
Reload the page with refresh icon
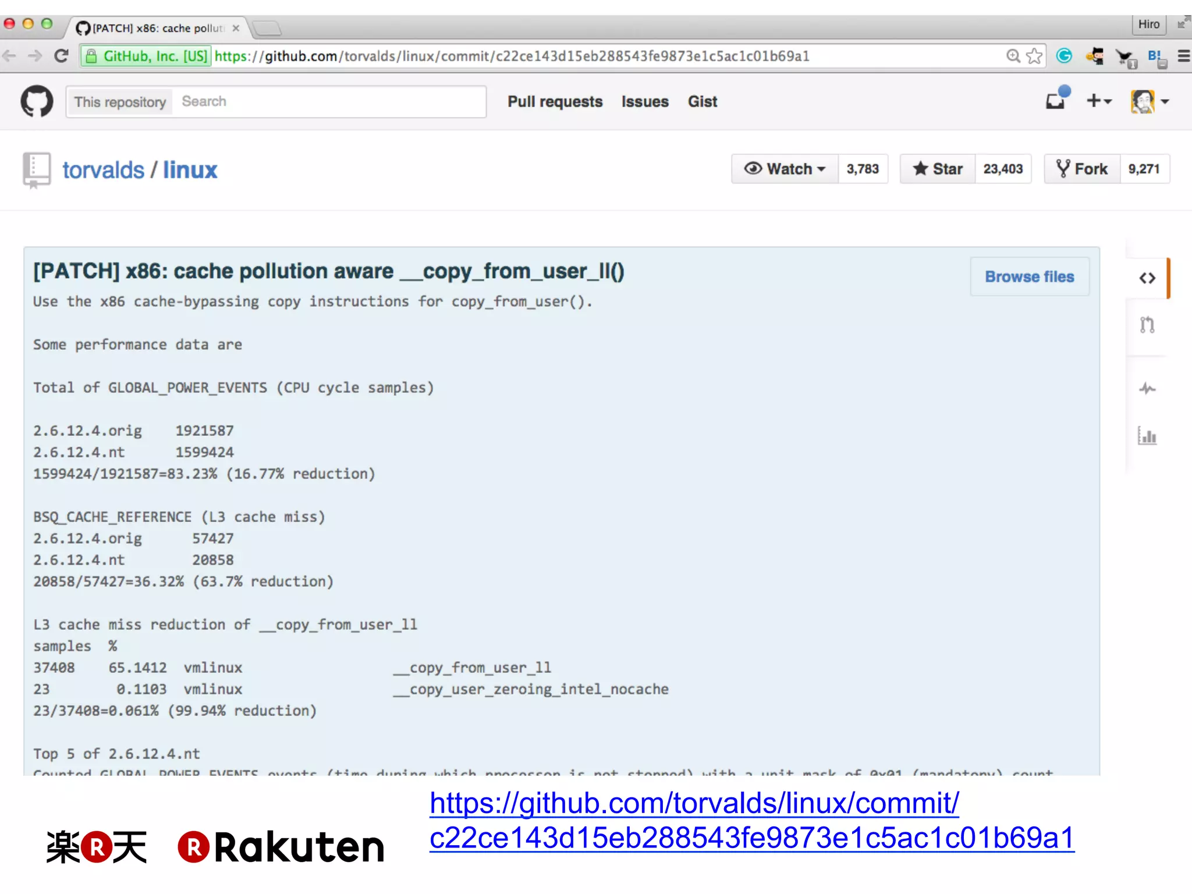click(x=61, y=56)
